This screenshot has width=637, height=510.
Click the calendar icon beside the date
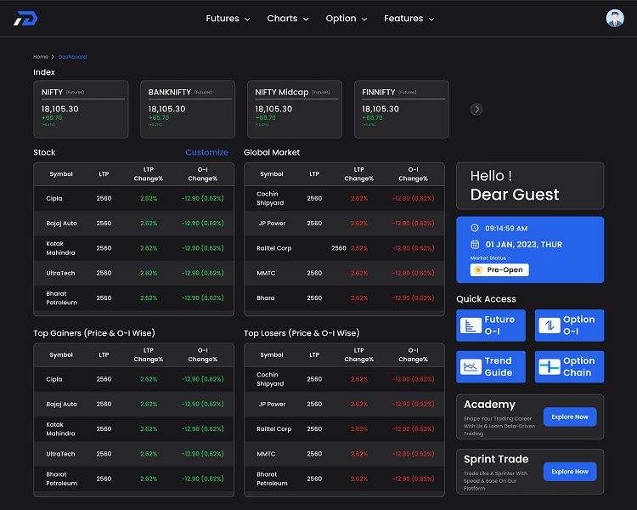click(476, 244)
